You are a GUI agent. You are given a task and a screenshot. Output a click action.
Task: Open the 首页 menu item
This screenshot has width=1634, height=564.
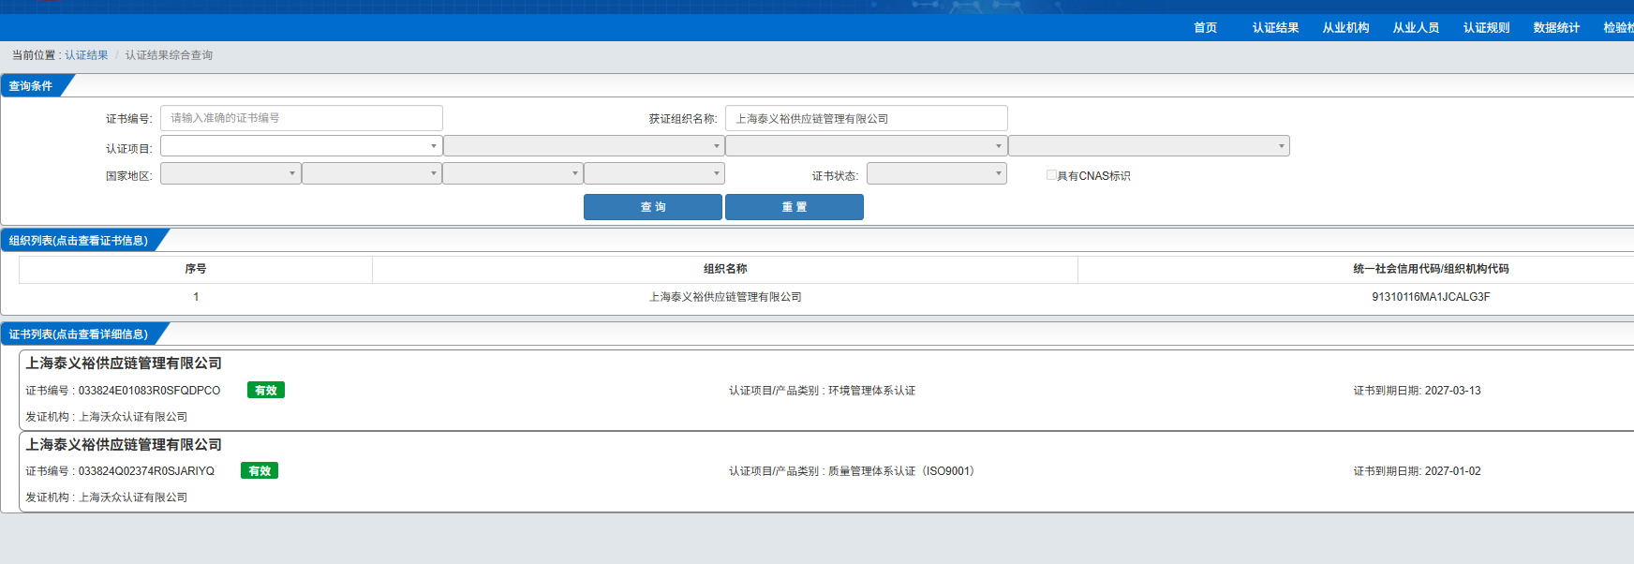click(x=1205, y=28)
